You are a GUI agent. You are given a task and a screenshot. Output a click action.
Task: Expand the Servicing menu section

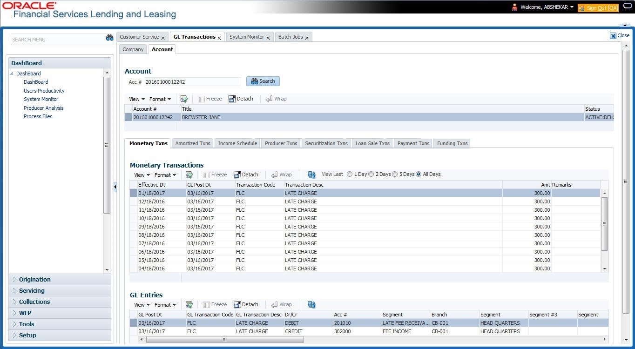click(60, 290)
